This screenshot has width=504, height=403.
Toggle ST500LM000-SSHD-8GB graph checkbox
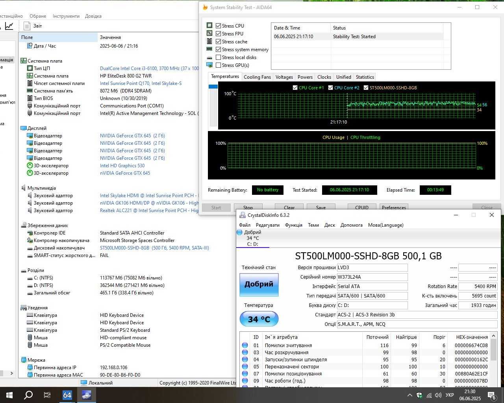point(366,88)
